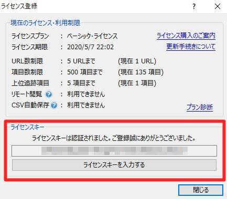Click the ベーシック・ライセンス plan value
Viewport: 227px width, 199px height.
(x=92, y=36)
